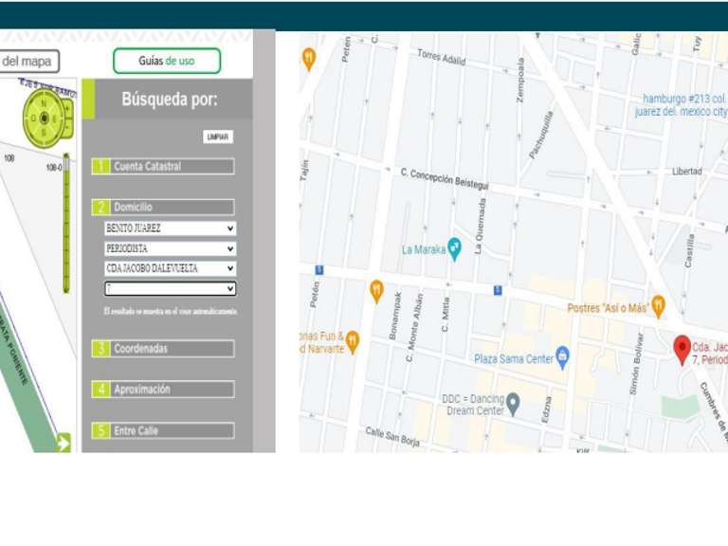
Task: Select the La Maraka teal map pin
Action: coord(455,249)
